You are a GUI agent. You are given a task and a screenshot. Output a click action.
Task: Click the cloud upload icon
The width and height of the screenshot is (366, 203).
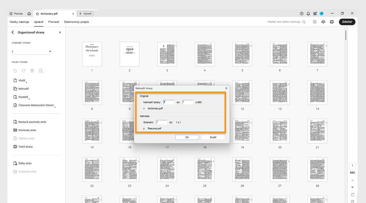point(323,22)
